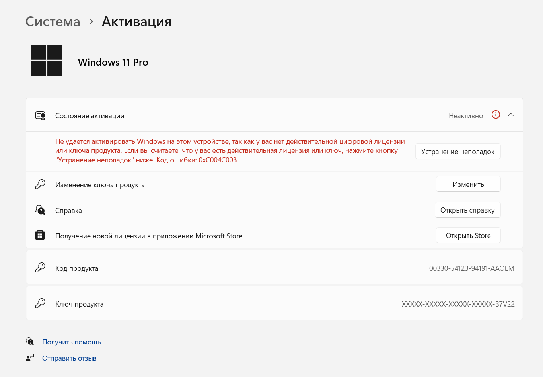This screenshot has height=377, width=543.
Task: Click the breadcrumb separator chevron
Action: [x=91, y=21]
